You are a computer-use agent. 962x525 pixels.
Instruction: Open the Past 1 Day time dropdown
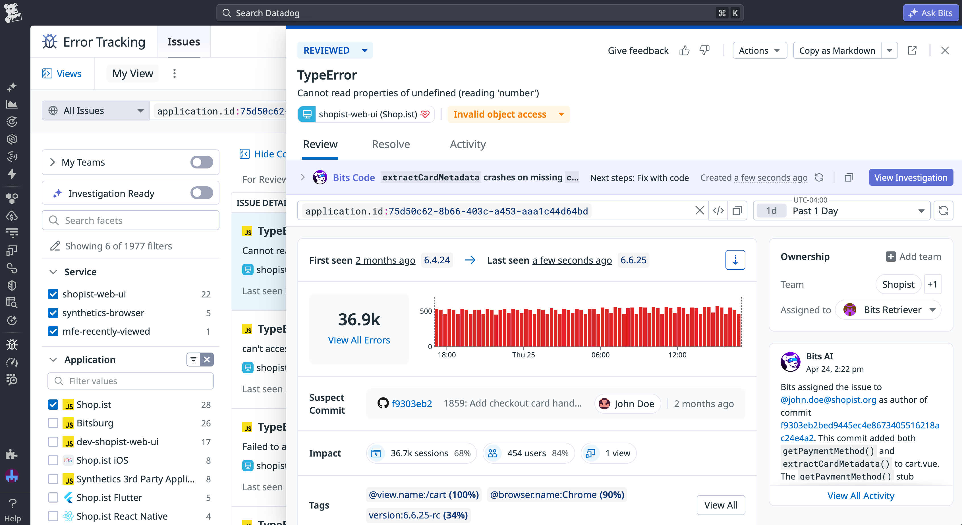[841, 211]
